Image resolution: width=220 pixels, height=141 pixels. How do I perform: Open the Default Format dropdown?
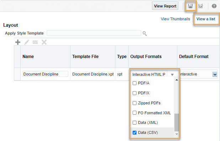point(215,74)
